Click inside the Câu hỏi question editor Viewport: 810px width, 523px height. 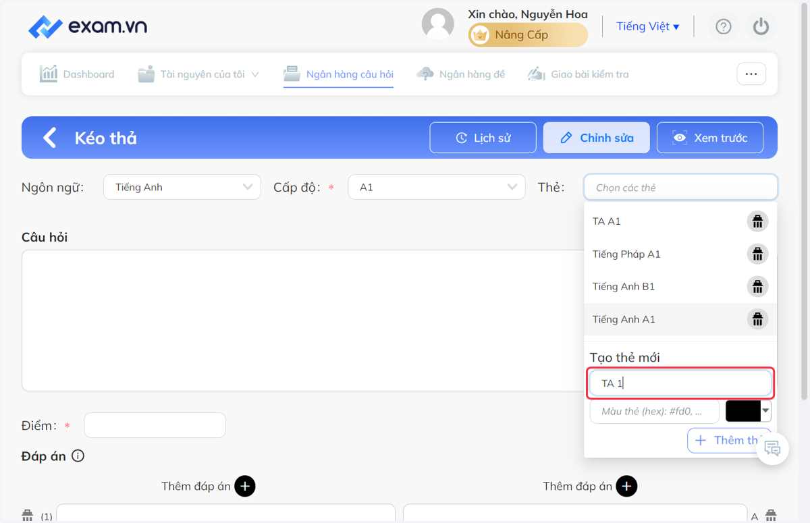[x=302, y=321]
